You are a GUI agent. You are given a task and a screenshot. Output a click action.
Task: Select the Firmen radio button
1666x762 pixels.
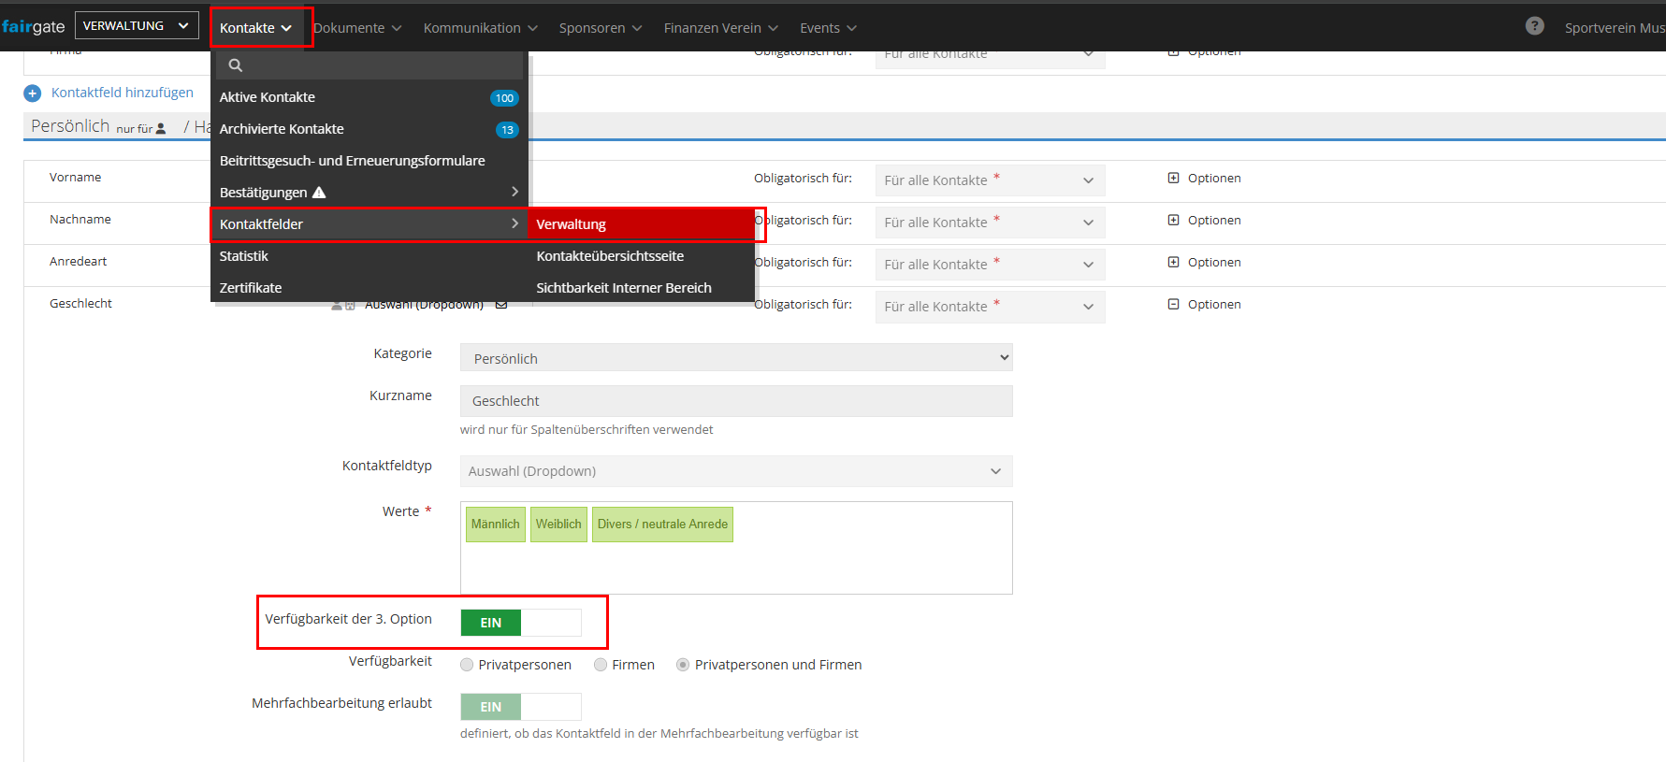[601, 665]
